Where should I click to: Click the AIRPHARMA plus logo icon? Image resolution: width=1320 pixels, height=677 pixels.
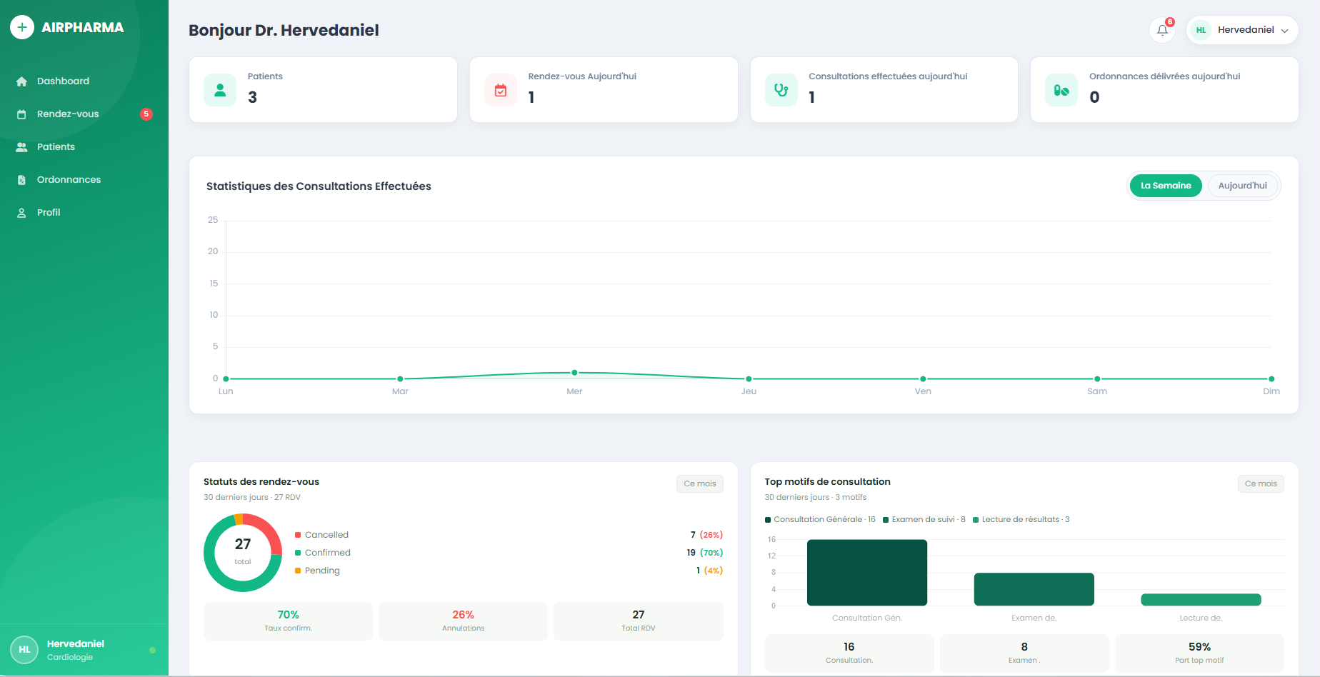22,27
